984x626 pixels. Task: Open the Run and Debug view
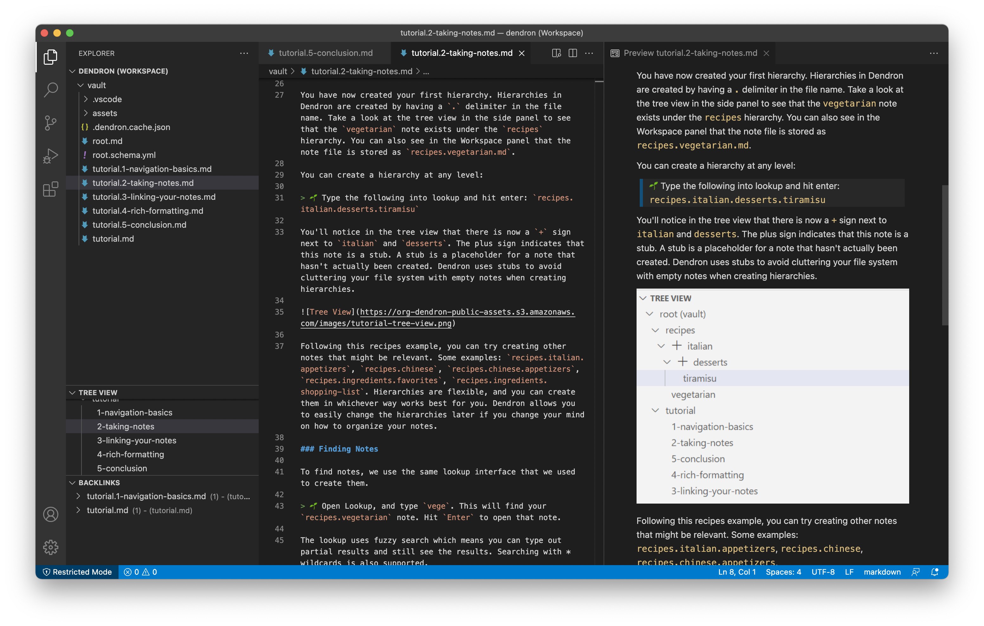click(50, 156)
